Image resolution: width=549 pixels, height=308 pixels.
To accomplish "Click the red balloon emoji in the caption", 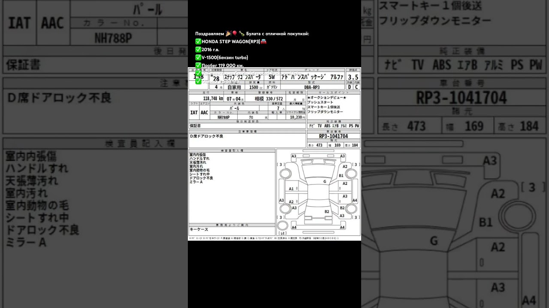I will pos(235,33).
